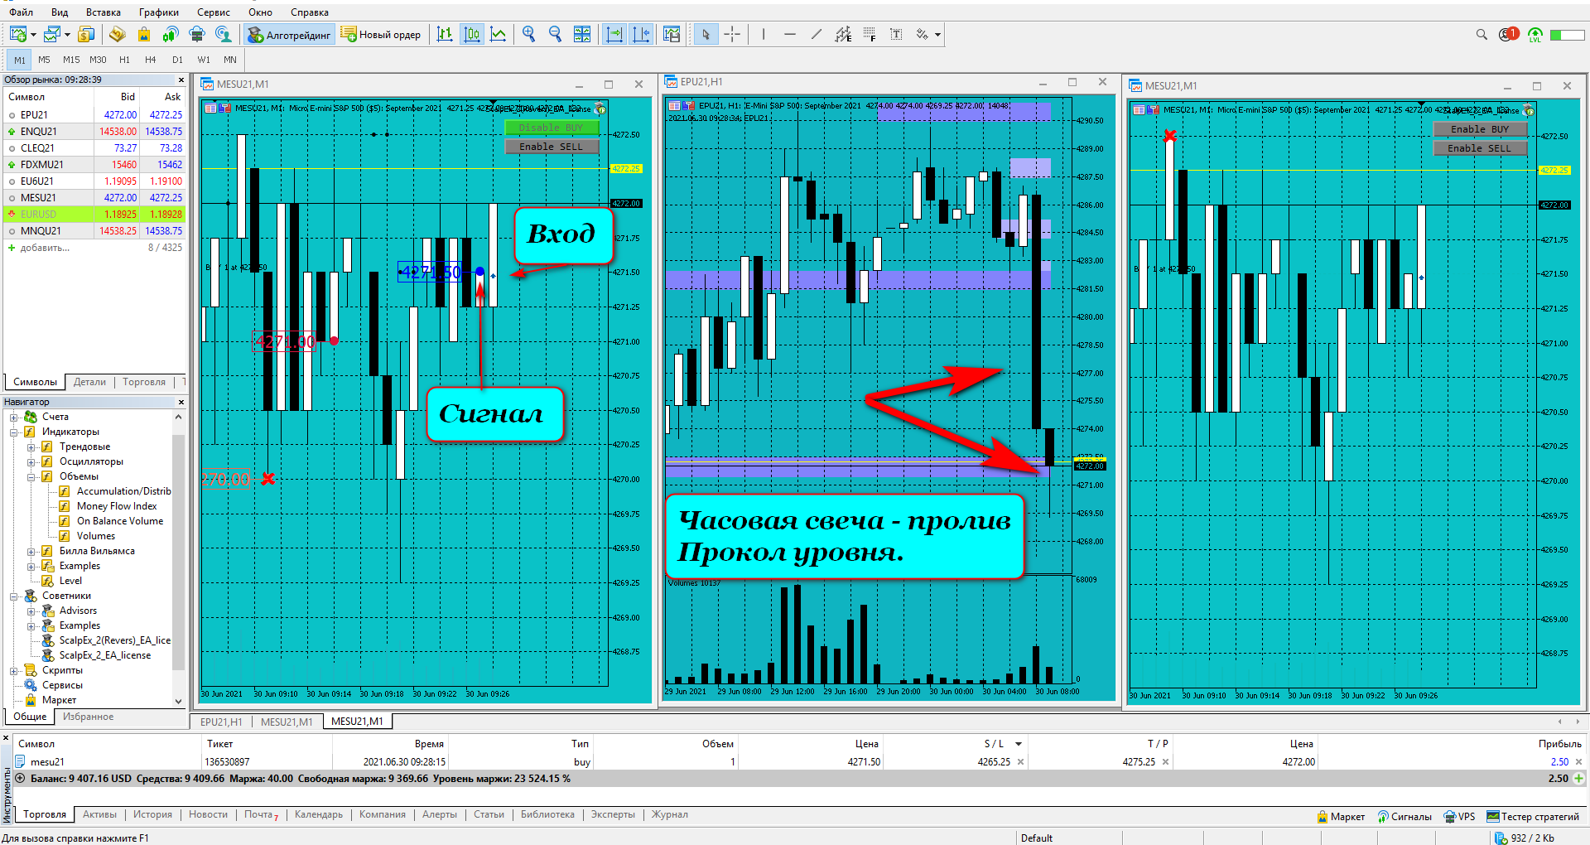Screen dimensions: 1590x845
Task: Open the S/L column dropdown arrow
Action: (1019, 744)
